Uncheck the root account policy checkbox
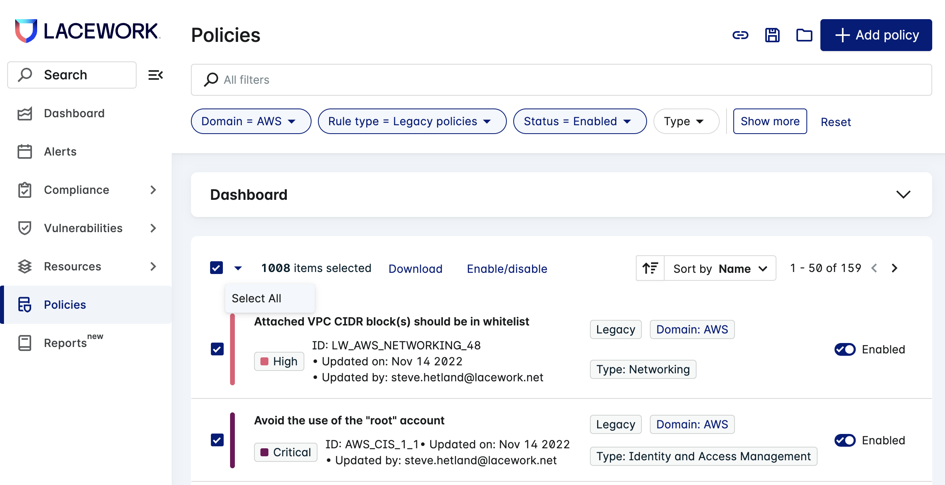This screenshot has width=945, height=485. pyautogui.click(x=217, y=440)
